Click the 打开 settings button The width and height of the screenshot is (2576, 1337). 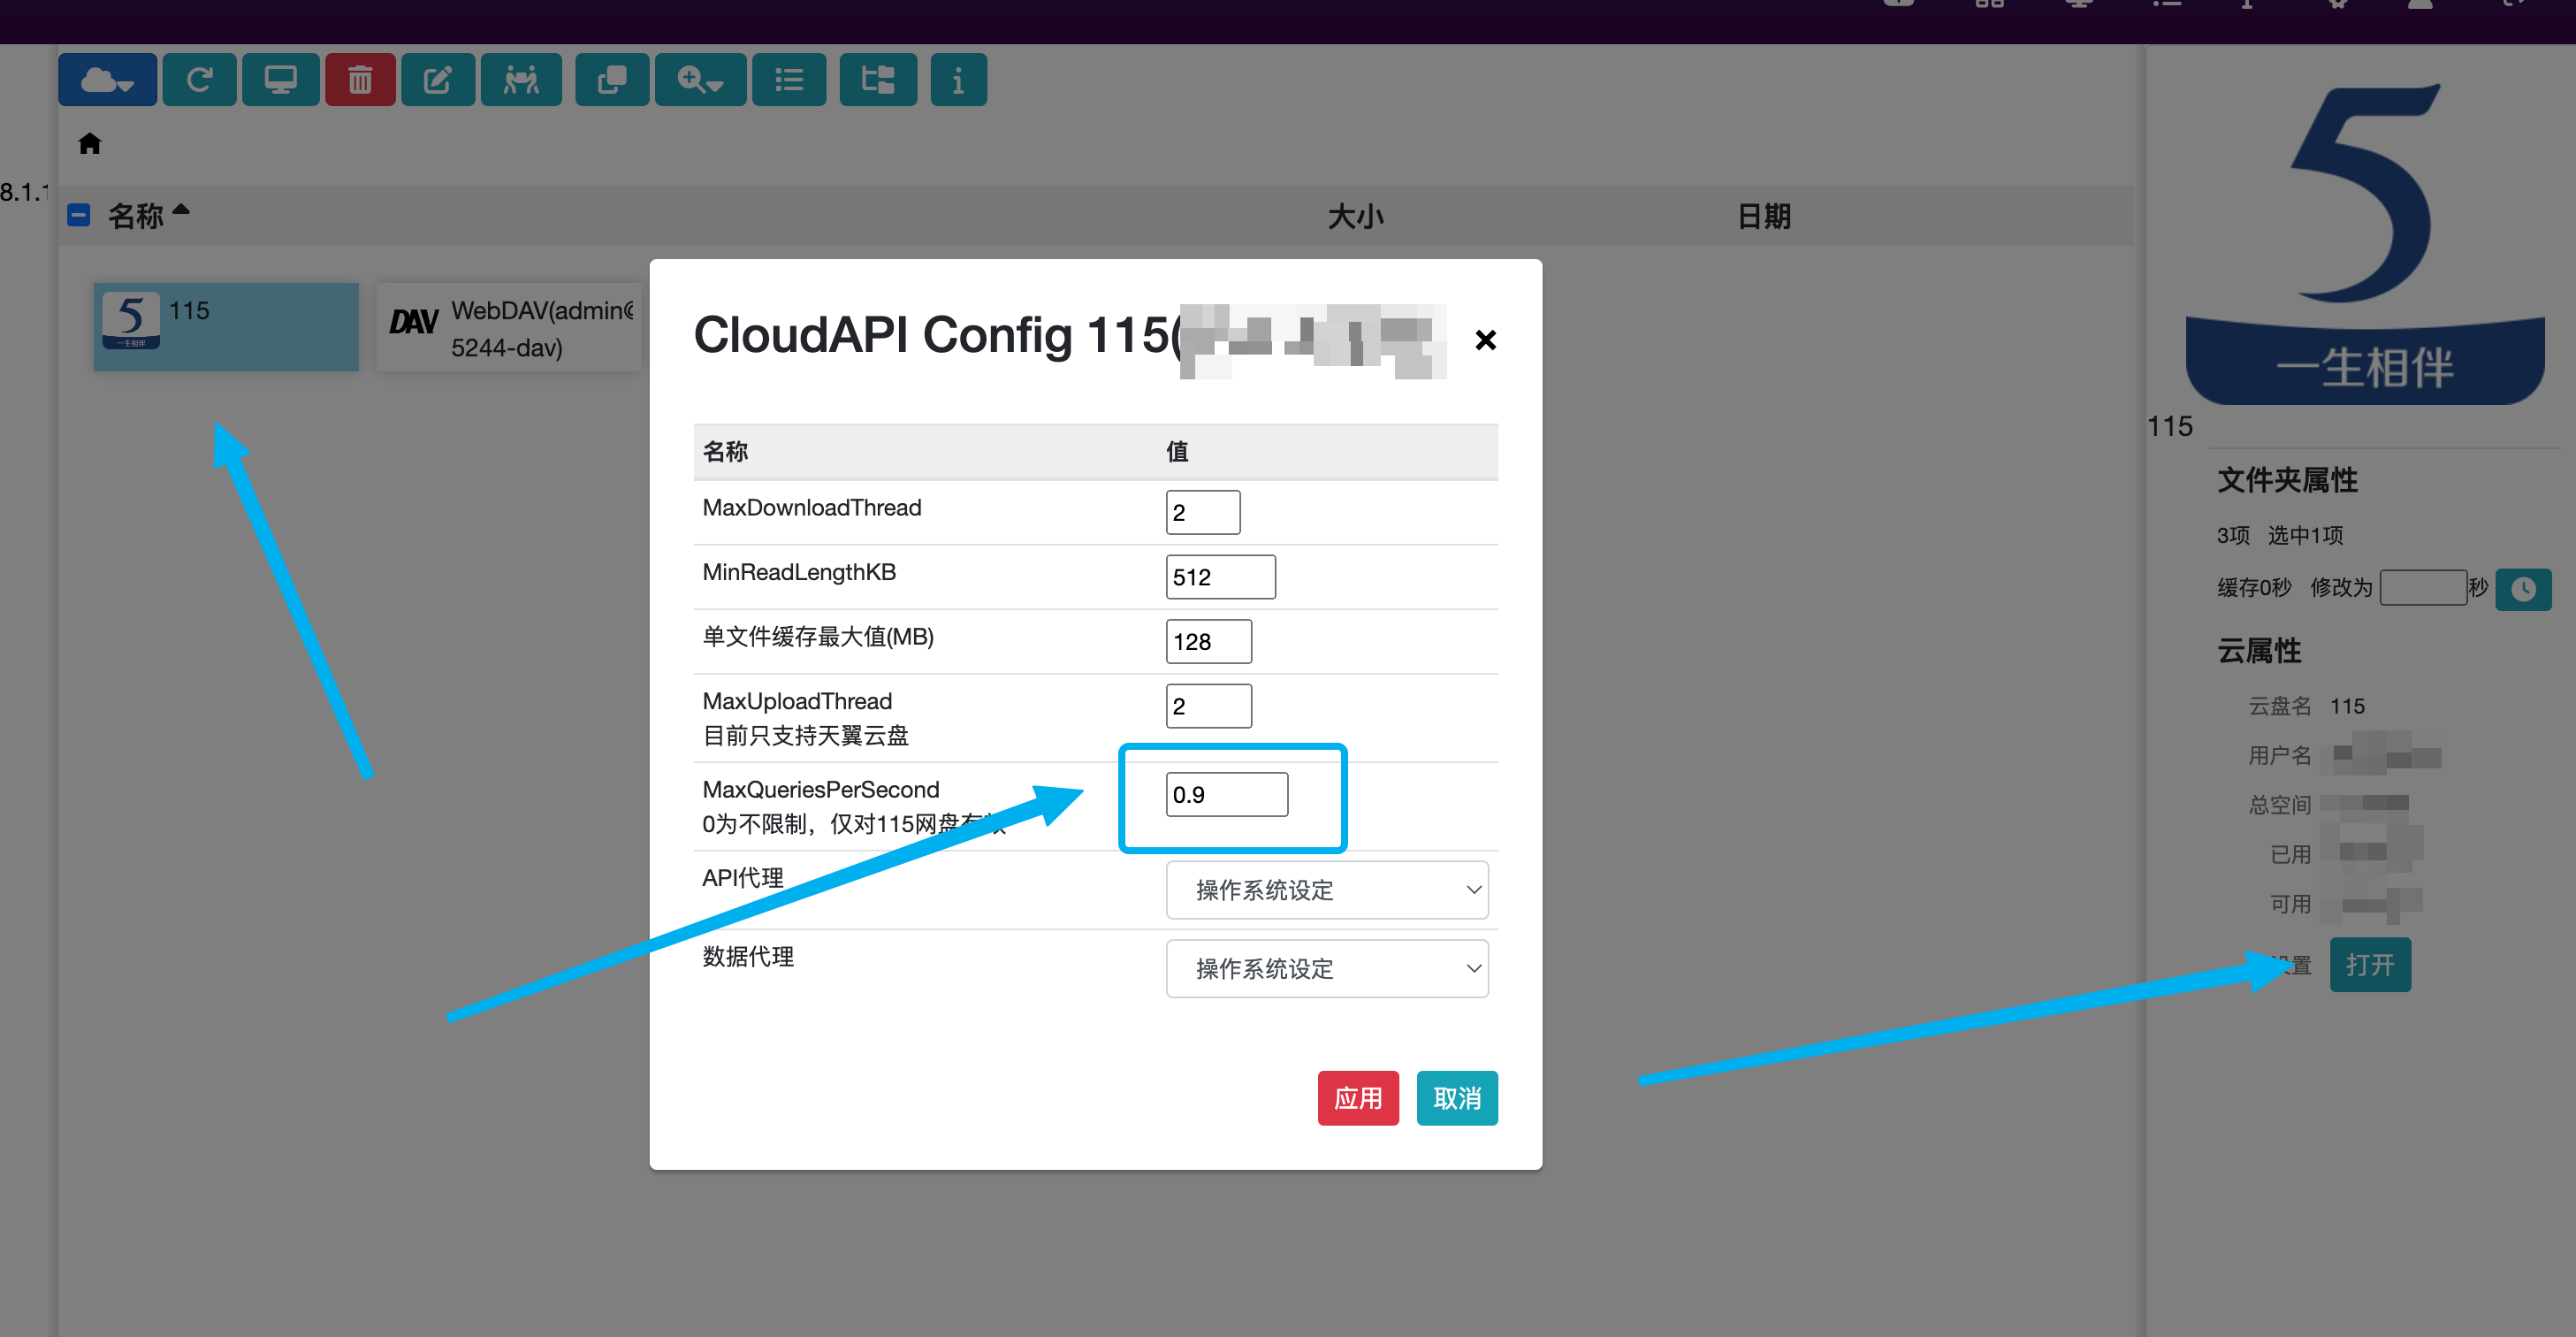[2370, 965]
